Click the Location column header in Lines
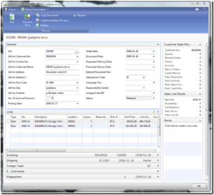 coord(74,117)
